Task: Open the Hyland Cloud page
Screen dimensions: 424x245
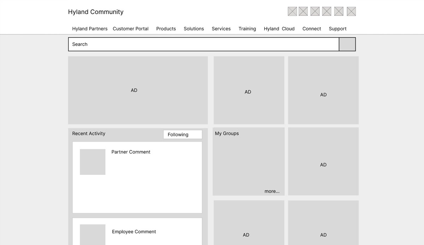Action: [279, 29]
